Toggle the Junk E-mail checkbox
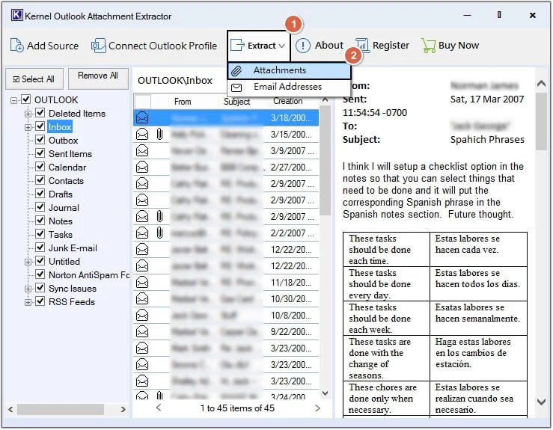This screenshot has height=430, width=553. coord(40,248)
